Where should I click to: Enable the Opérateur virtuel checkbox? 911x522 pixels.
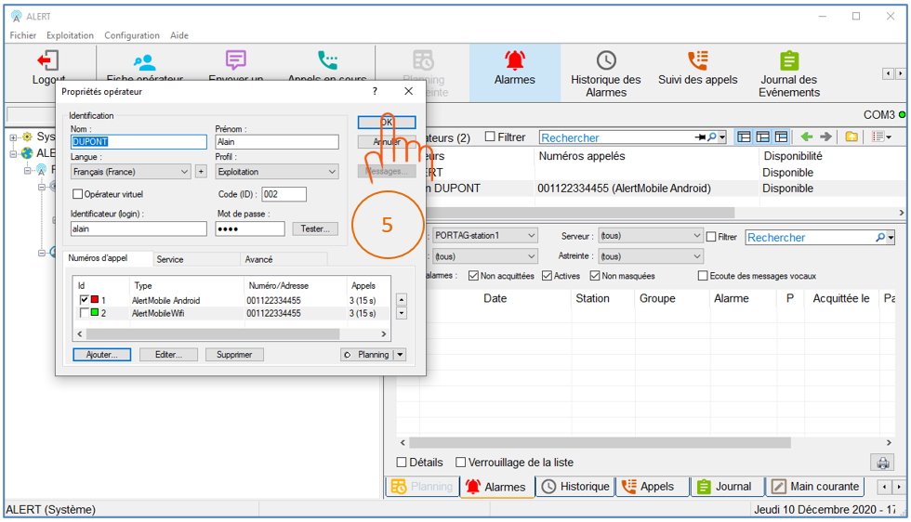[78, 194]
